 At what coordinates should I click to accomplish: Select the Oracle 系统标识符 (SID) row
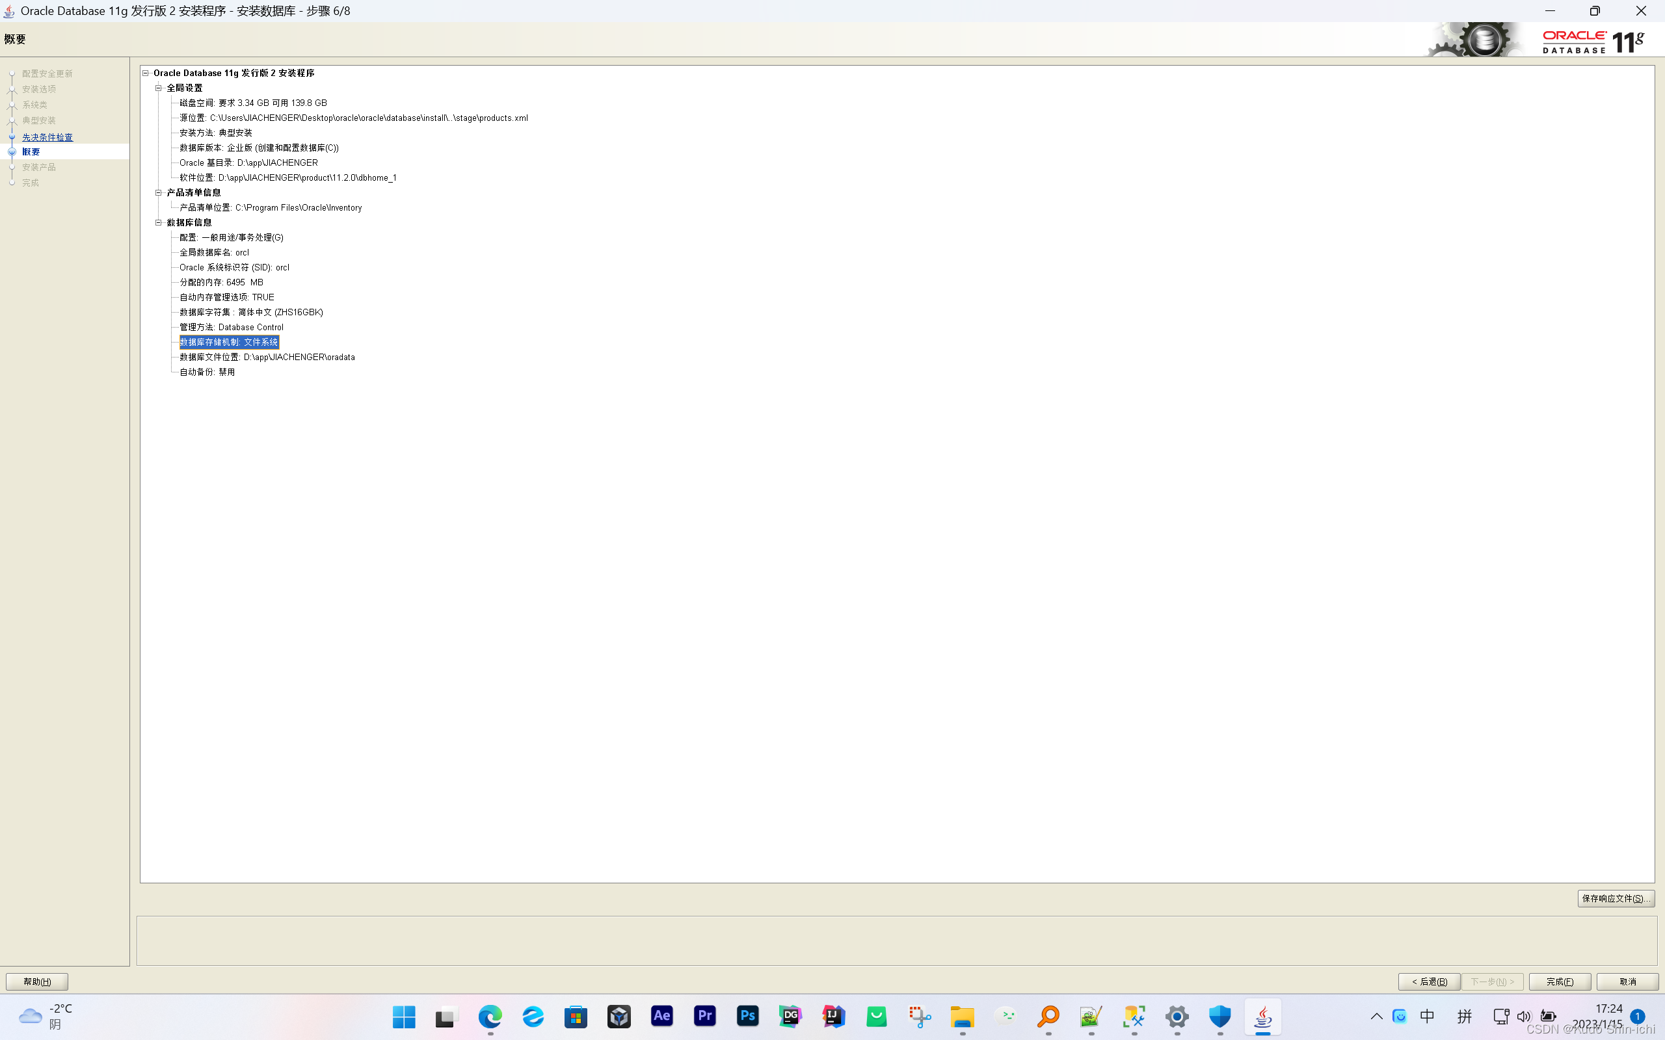coord(235,268)
